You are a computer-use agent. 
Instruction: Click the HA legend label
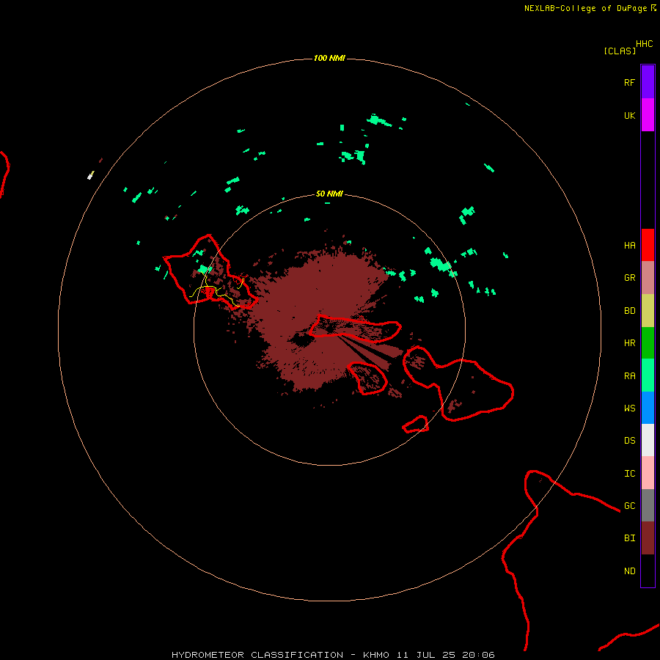[629, 246]
